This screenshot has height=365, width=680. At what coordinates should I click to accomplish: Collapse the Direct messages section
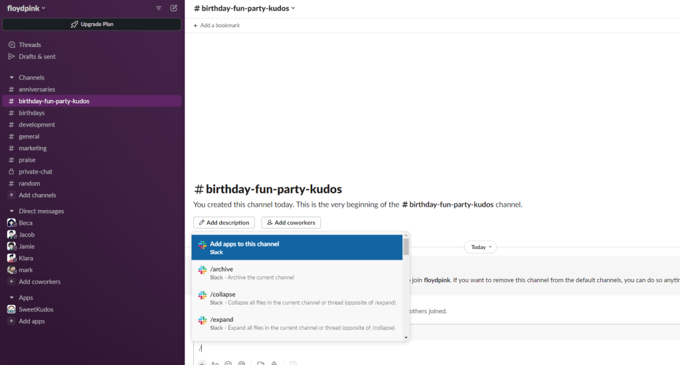(11, 211)
